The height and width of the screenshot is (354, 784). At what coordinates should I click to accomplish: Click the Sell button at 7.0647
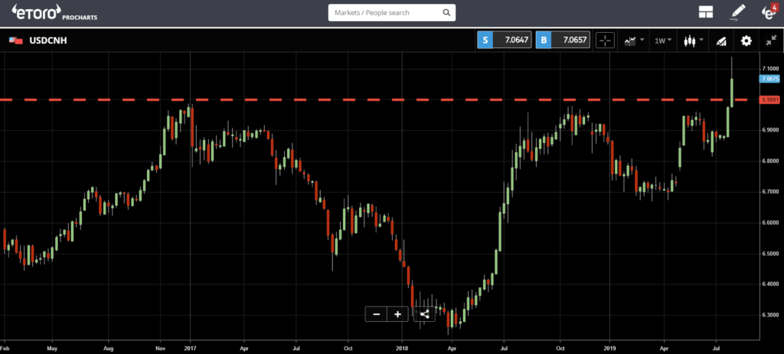point(504,41)
